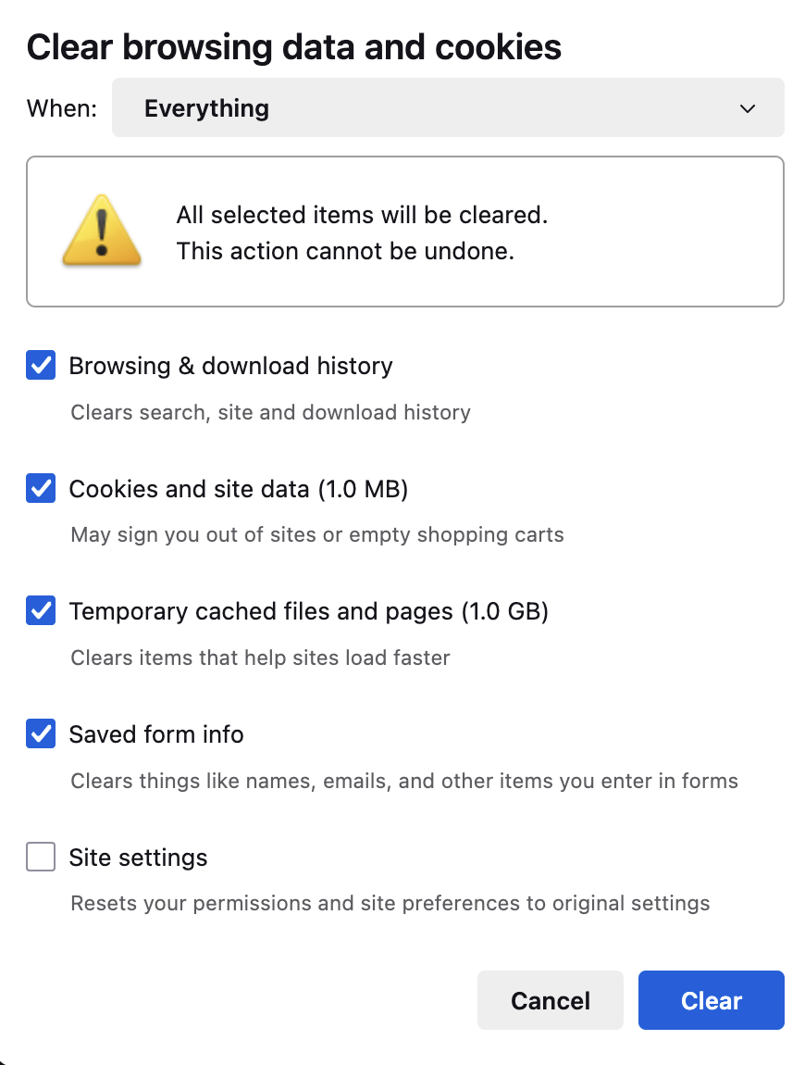Click the Cancel button
The image size is (805, 1065).
[550, 1000]
